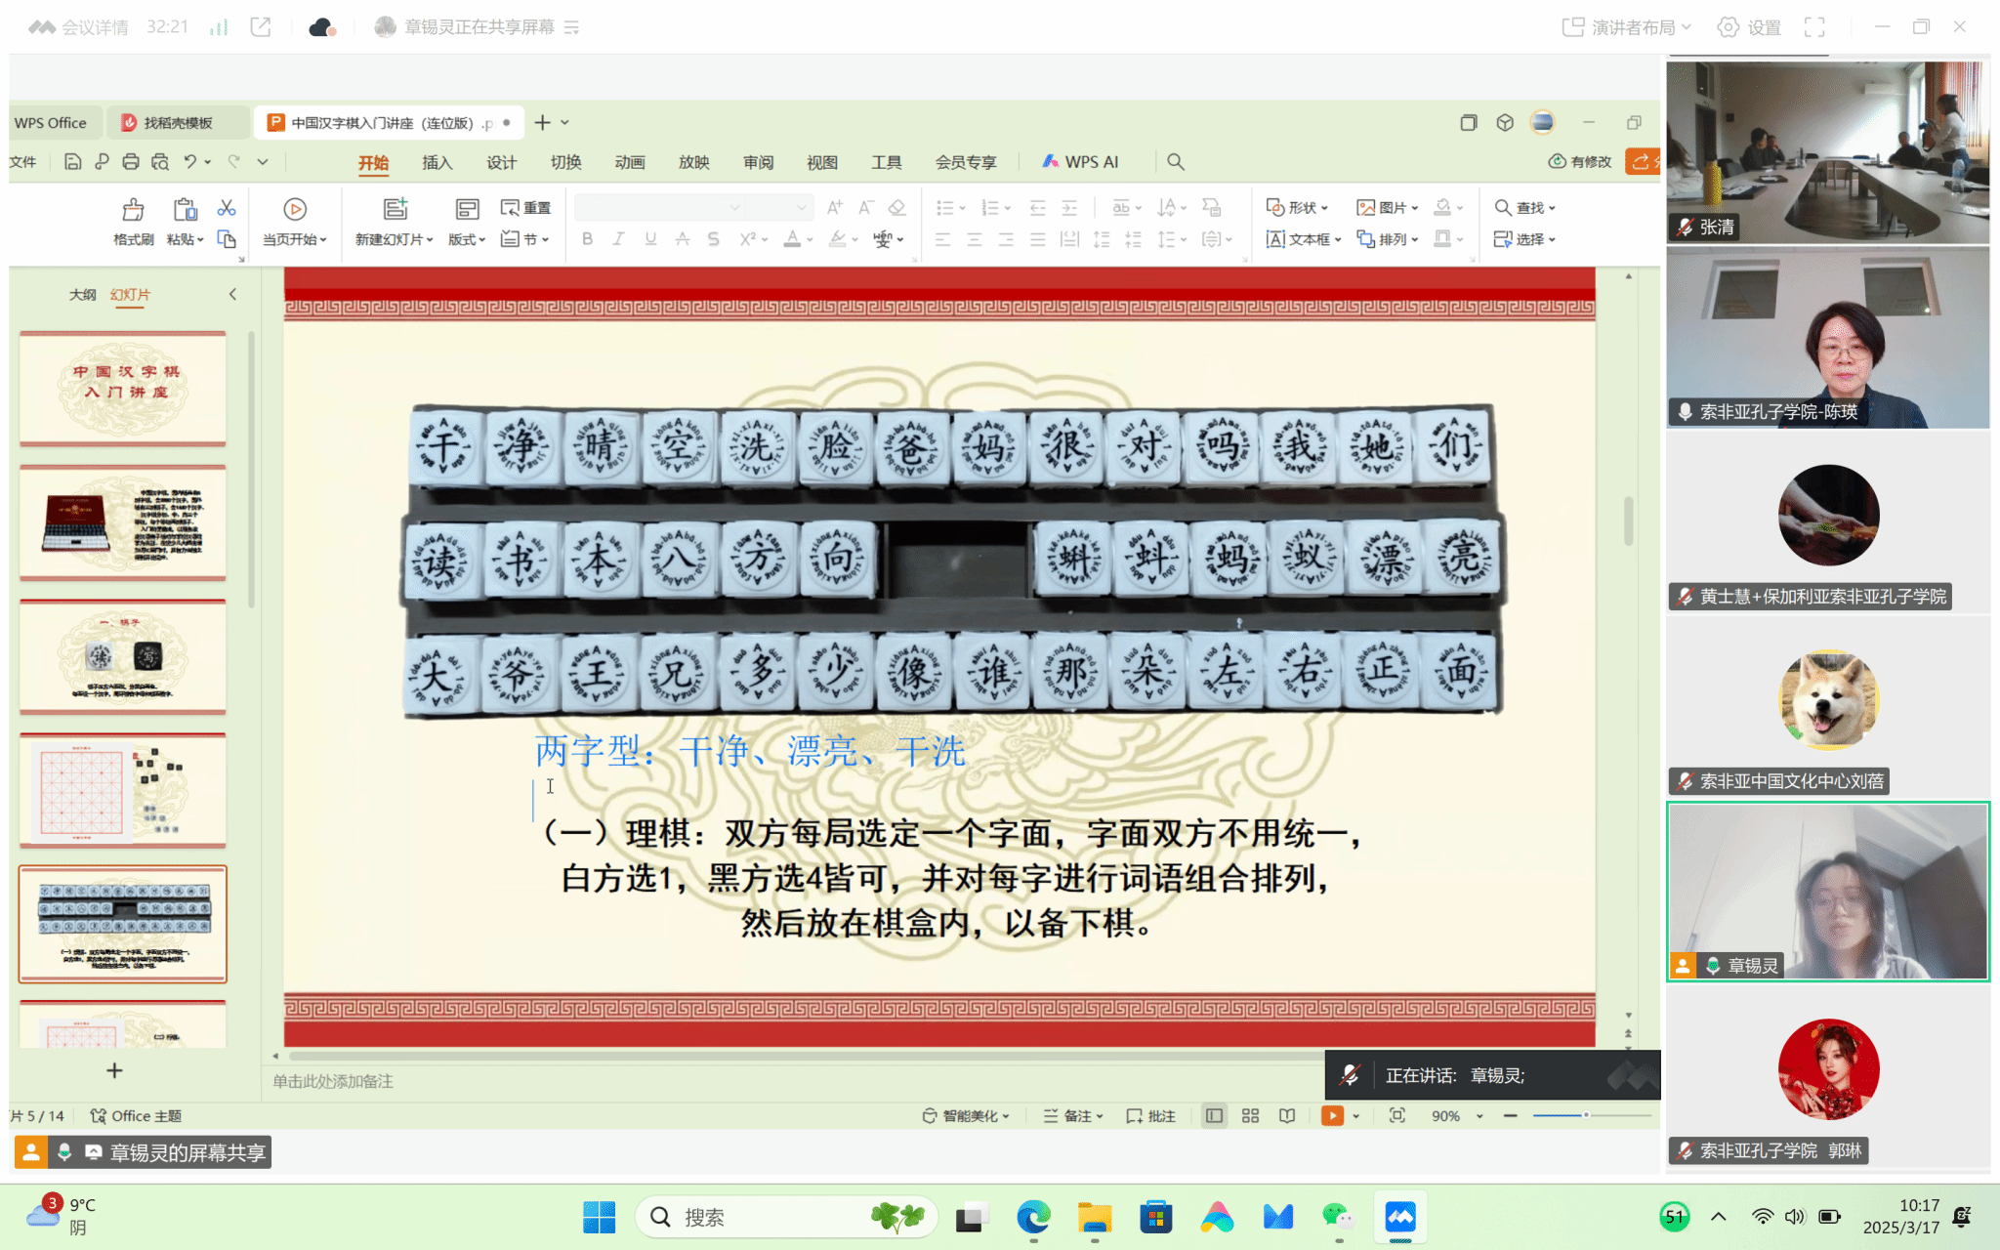Switch to reading view book icon
The image size is (2000, 1250).
coord(1287,1115)
